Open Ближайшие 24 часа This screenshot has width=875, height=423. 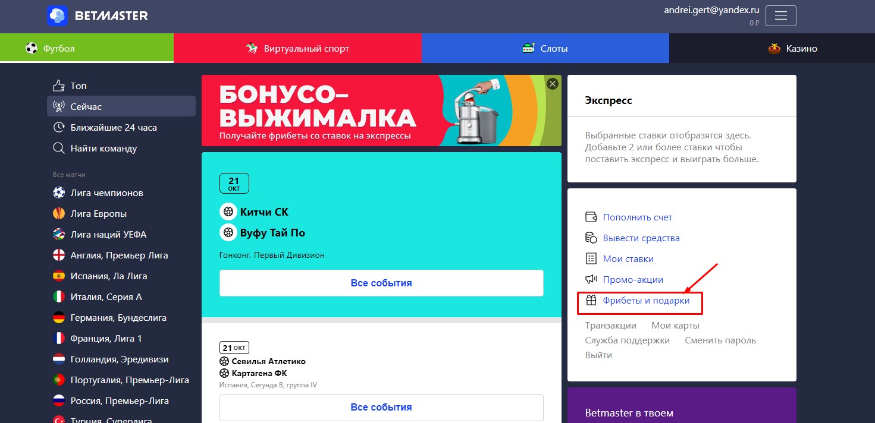click(x=121, y=128)
